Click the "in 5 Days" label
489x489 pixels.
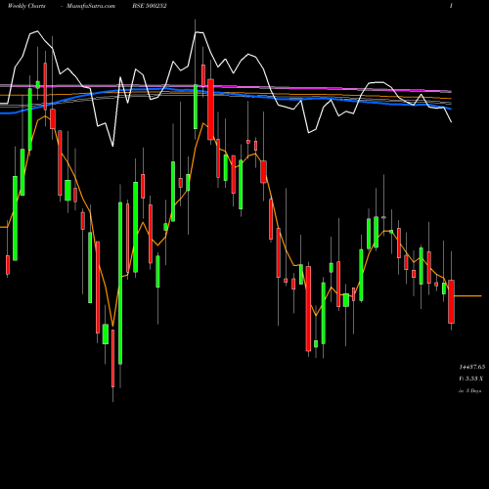pyautogui.click(x=469, y=390)
